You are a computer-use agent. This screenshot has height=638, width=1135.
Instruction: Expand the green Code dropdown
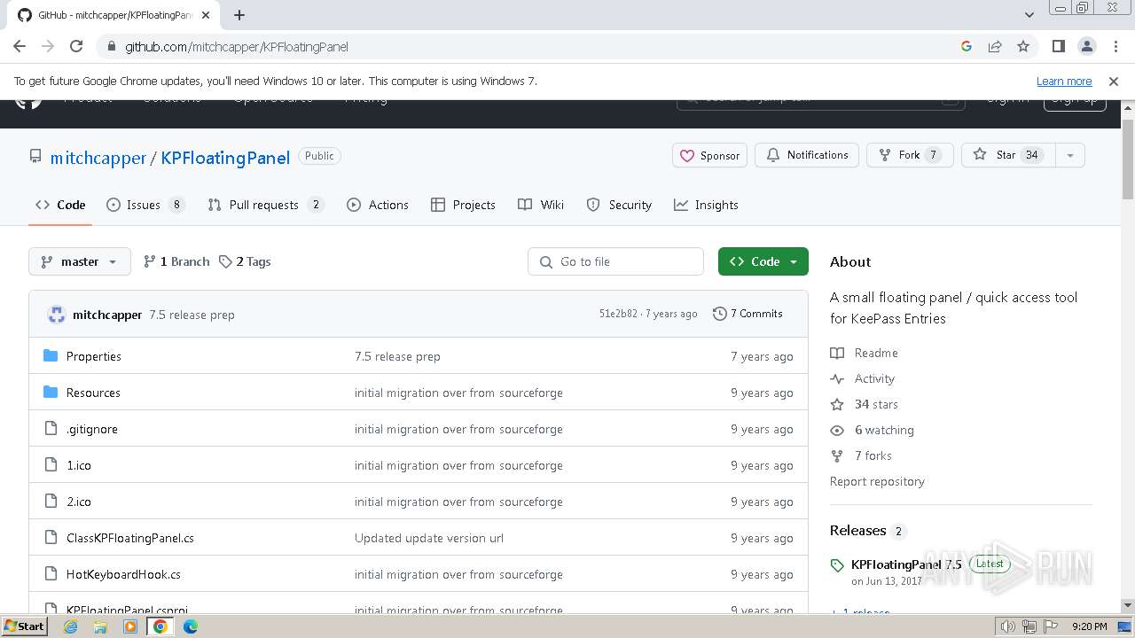(763, 261)
